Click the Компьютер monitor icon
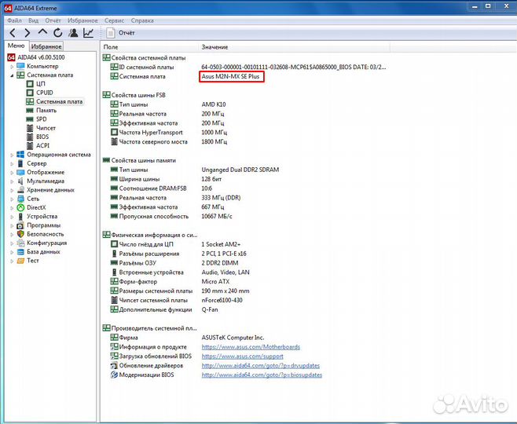The height and width of the screenshot is (424, 517). point(20,66)
